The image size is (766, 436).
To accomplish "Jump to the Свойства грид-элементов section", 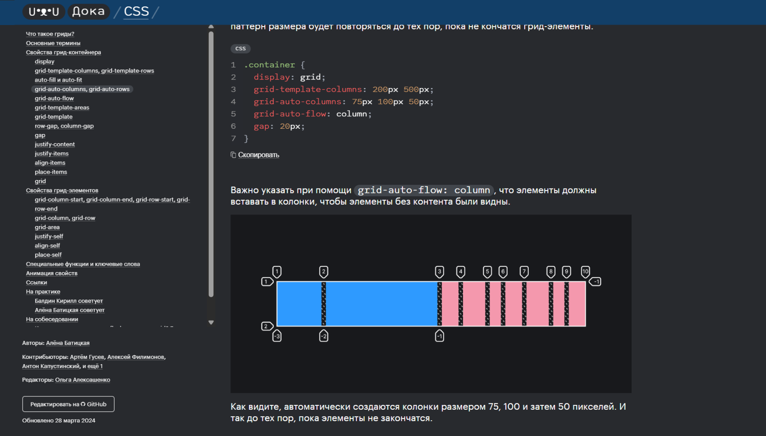I will pyautogui.click(x=62, y=190).
